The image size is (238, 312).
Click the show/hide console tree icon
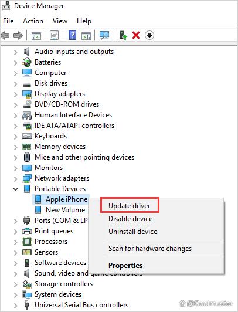[x=36, y=36]
